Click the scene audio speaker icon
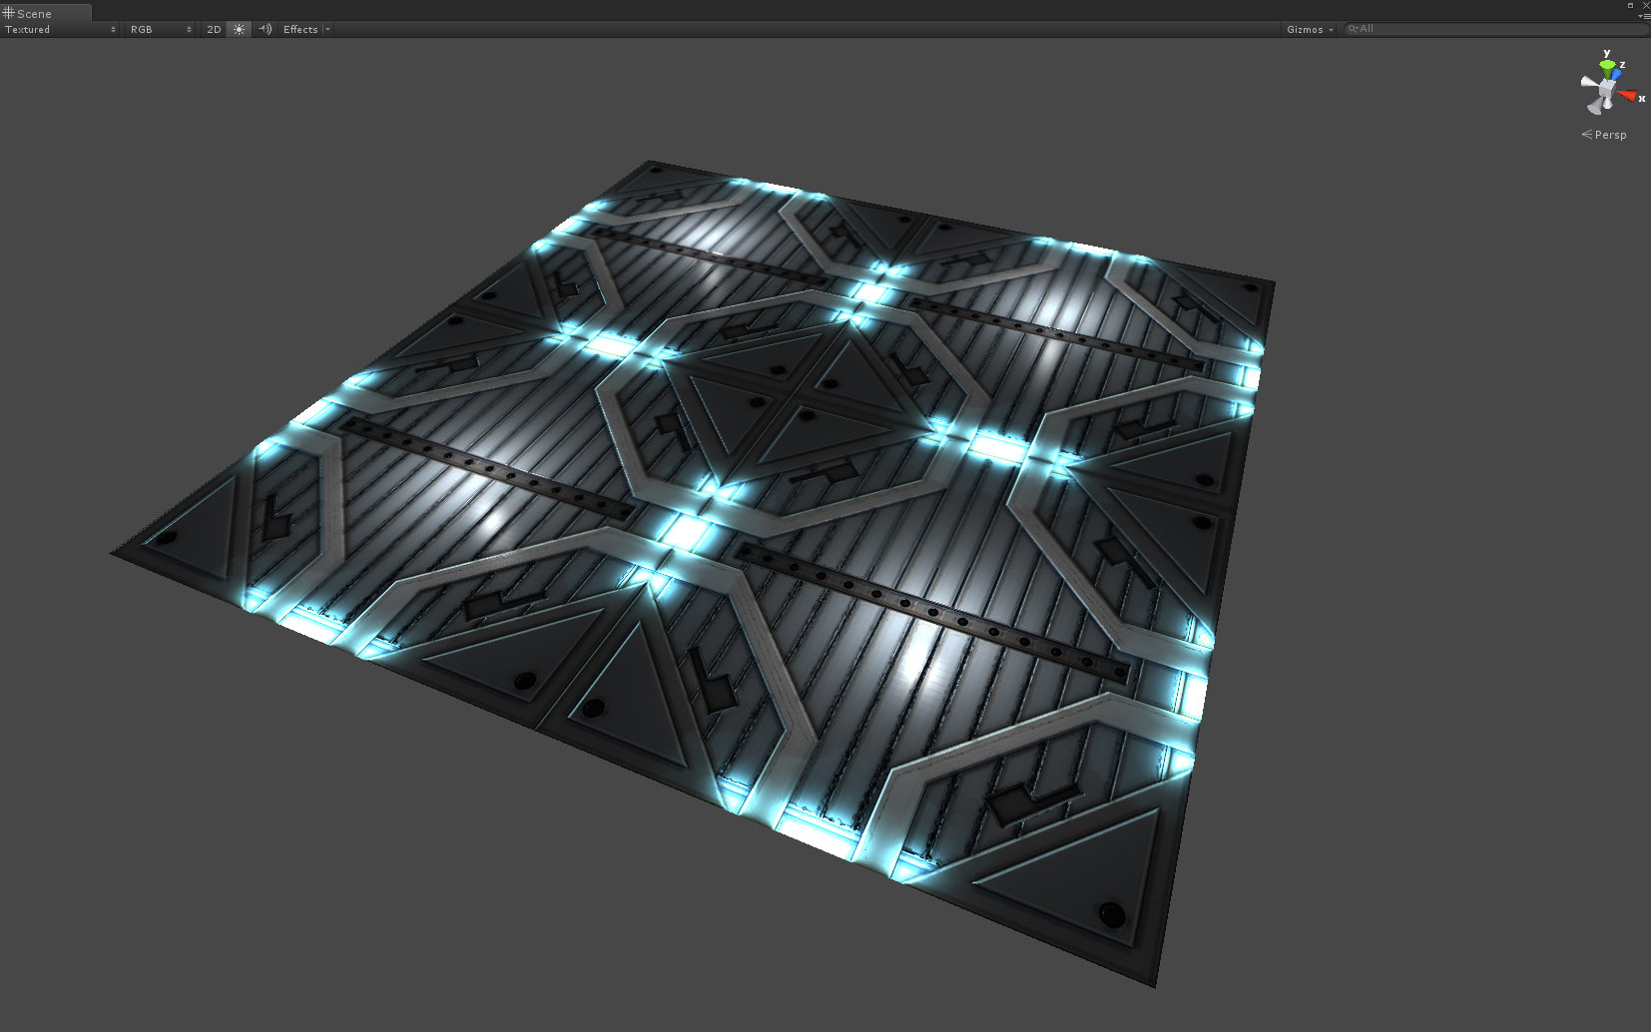This screenshot has height=1032, width=1651. pyautogui.click(x=265, y=29)
